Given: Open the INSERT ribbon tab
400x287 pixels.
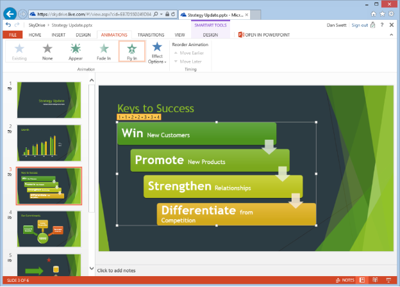Looking at the screenshot, I should (58, 35).
